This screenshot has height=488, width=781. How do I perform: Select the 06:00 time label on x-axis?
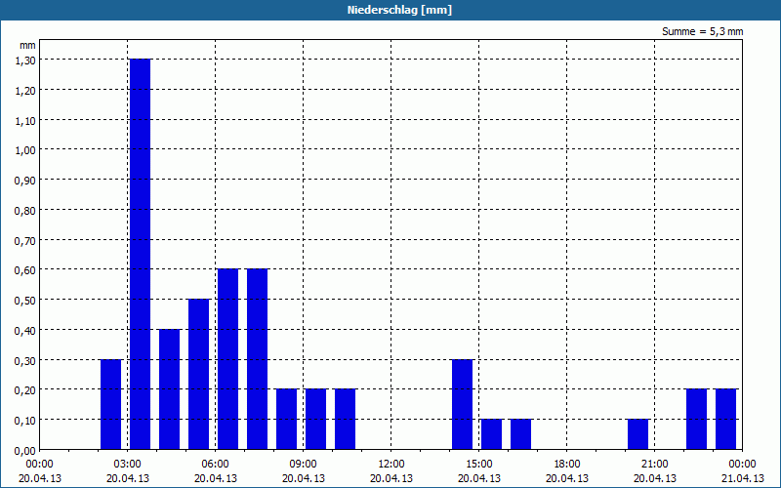(215, 465)
